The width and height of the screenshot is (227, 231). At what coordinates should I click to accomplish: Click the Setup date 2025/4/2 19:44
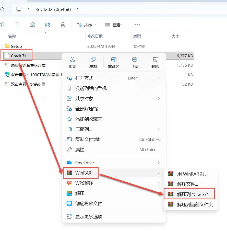pyautogui.click(x=101, y=47)
